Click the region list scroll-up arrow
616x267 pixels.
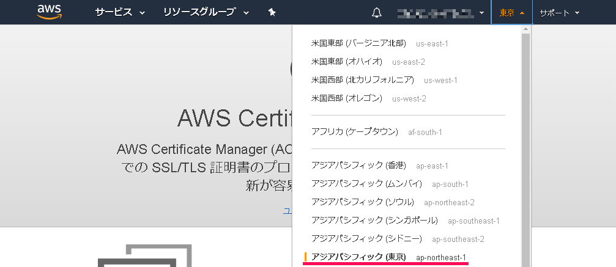click(x=525, y=29)
